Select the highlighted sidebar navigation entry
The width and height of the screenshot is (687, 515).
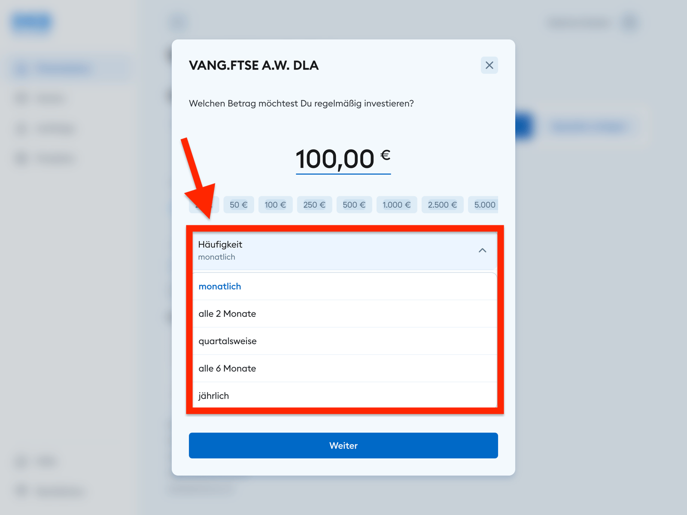[x=64, y=68]
